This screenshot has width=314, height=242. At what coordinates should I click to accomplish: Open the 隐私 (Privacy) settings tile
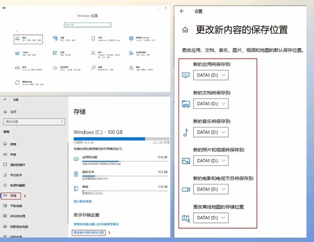[x=141, y=69]
